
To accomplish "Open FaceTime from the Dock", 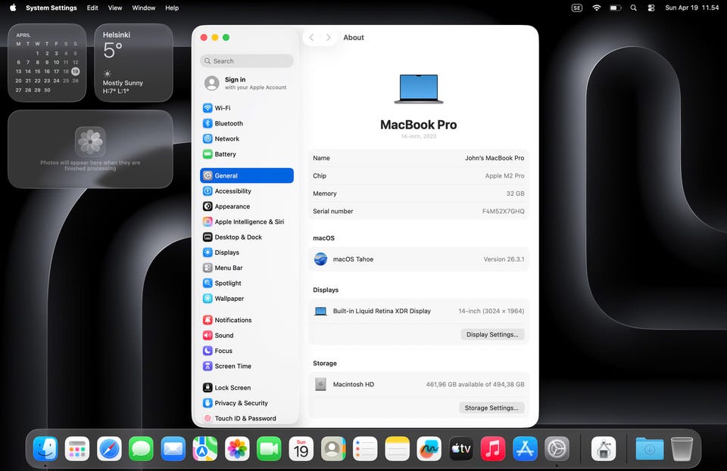I will click(x=269, y=448).
